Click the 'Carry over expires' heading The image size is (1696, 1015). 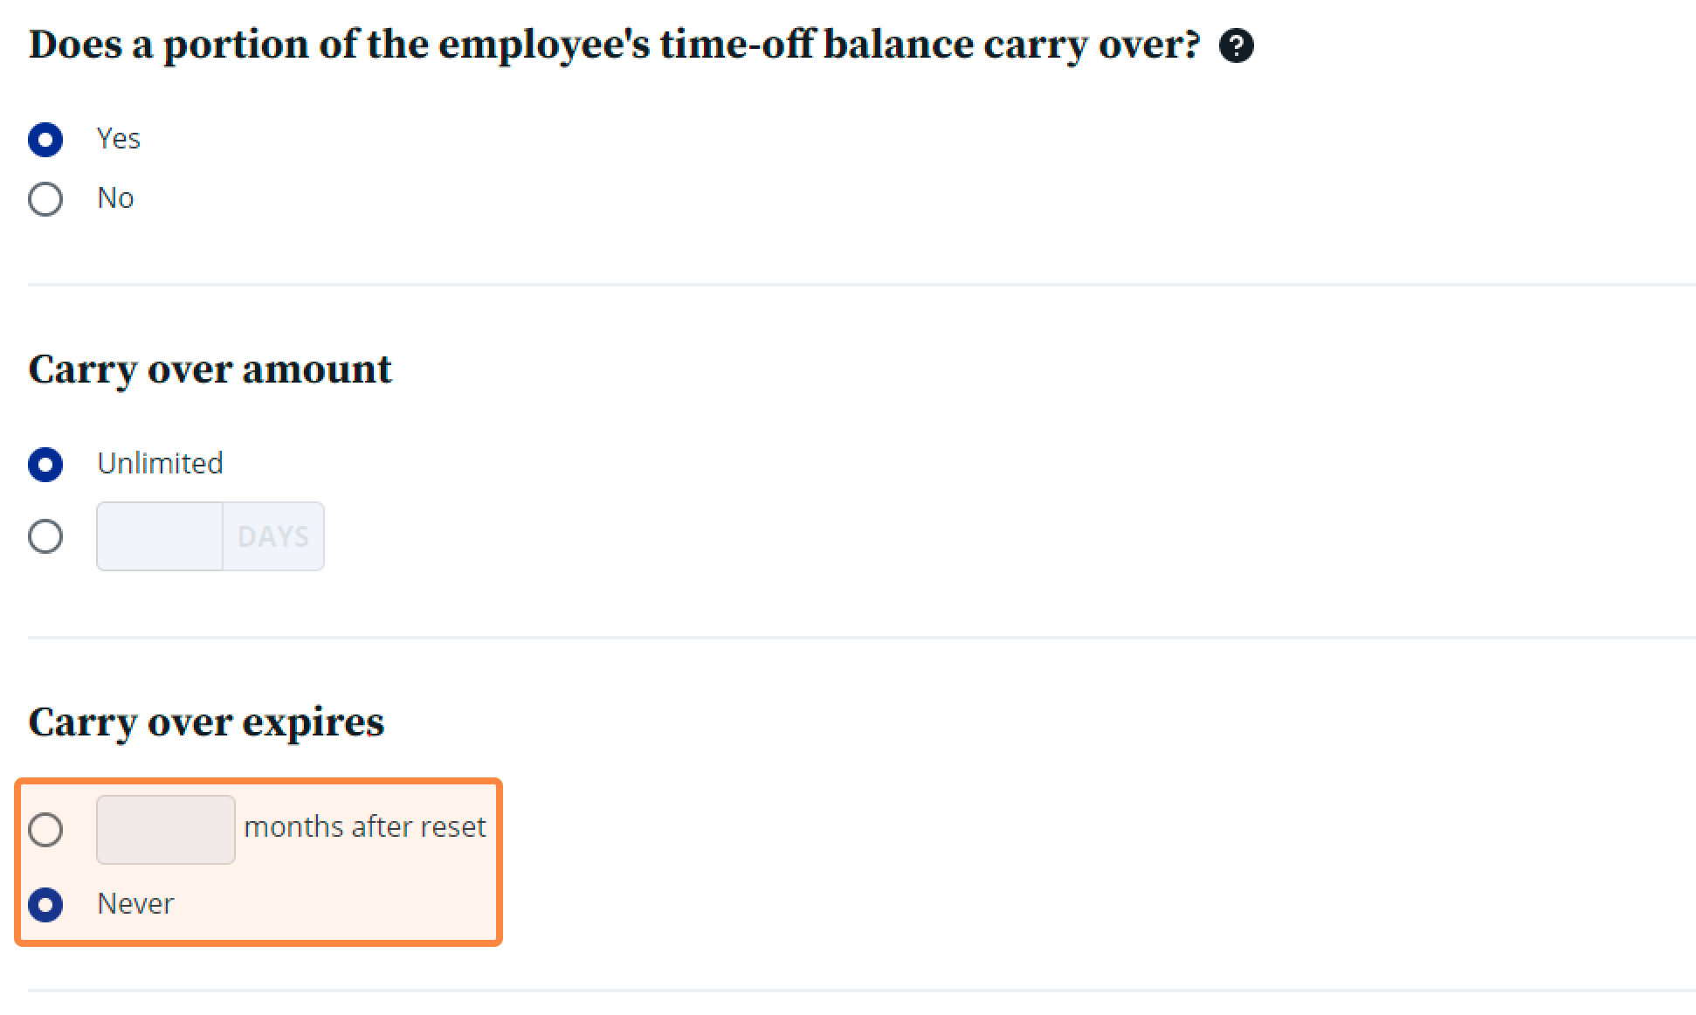(x=206, y=723)
